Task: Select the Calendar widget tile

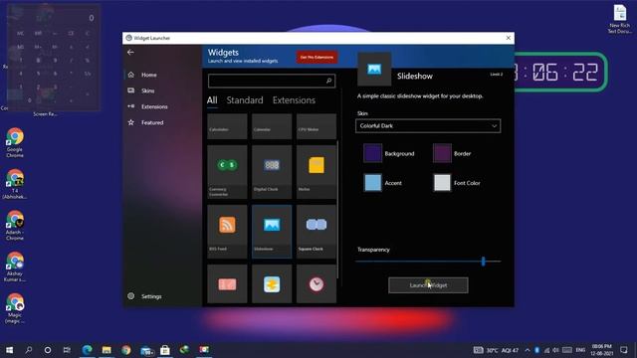Action: tap(272, 126)
